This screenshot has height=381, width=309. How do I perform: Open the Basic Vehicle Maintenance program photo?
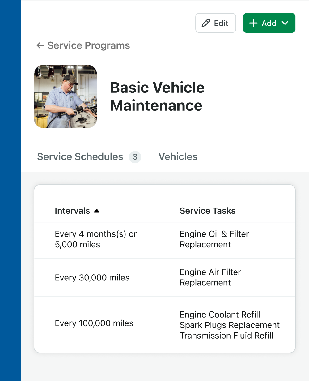(x=66, y=96)
